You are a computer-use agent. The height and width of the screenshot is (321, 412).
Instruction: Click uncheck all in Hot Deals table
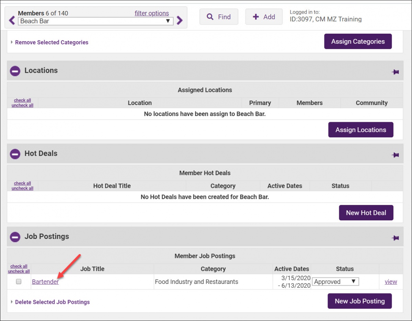[x=22, y=188]
